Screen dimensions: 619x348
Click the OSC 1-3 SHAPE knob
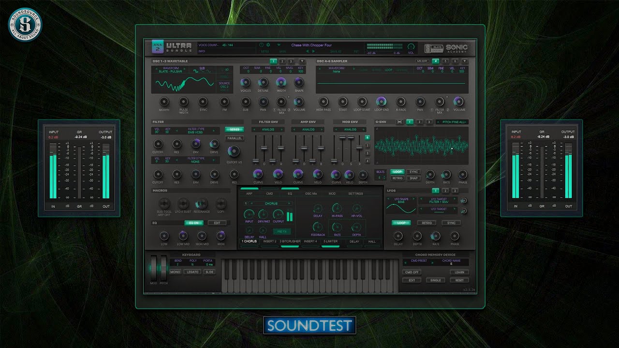299,82
